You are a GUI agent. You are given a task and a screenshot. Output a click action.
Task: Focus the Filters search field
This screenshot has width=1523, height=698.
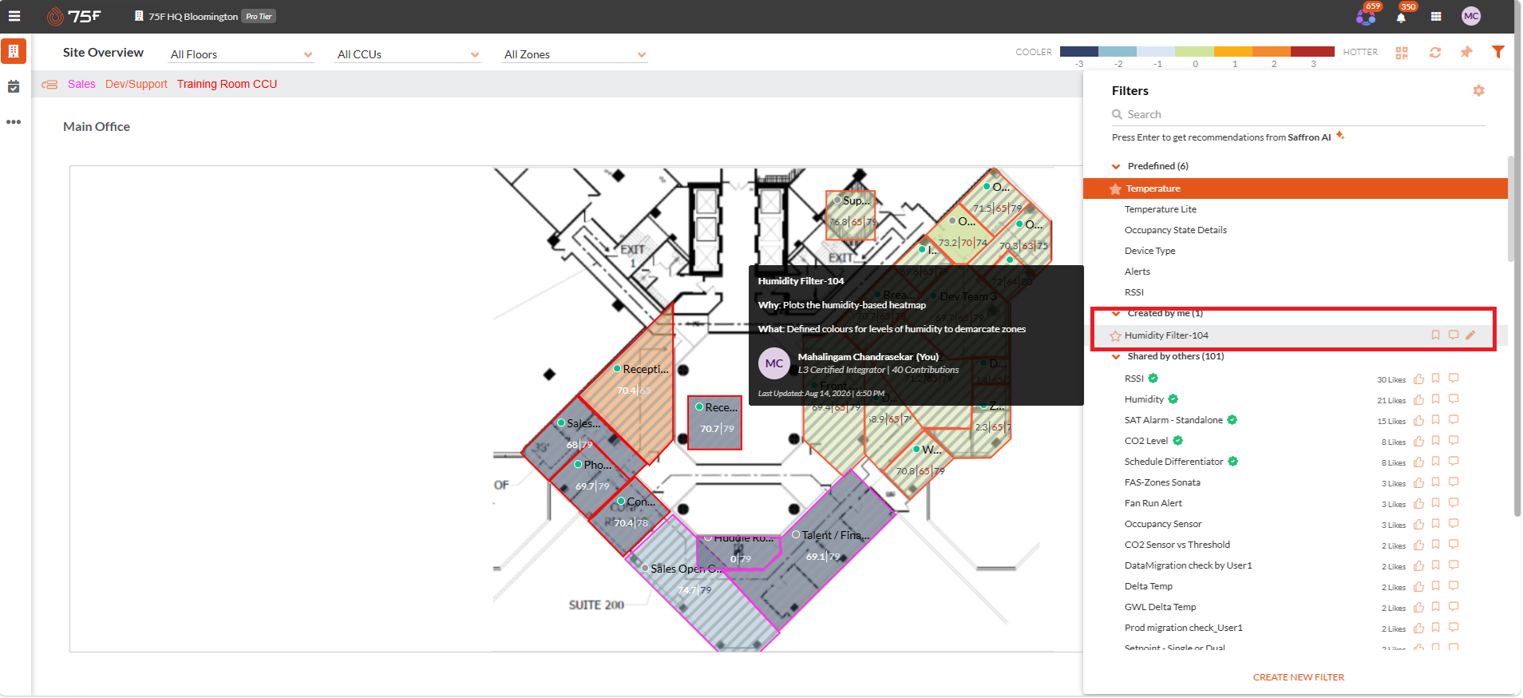(x=1299, y=114)
